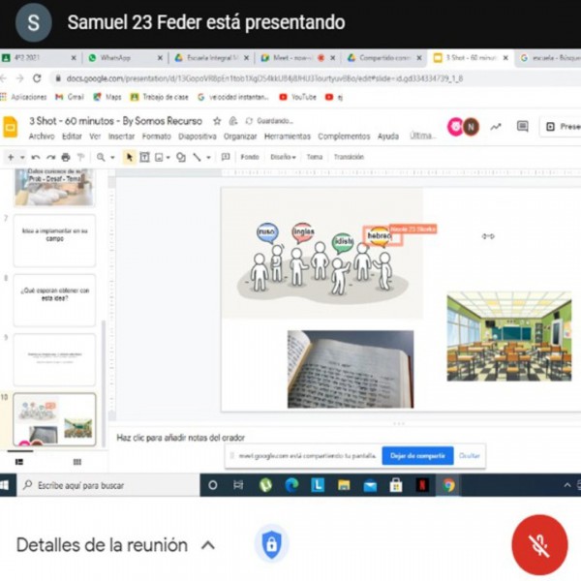Click the insert image tool

(x=159, y=157)
